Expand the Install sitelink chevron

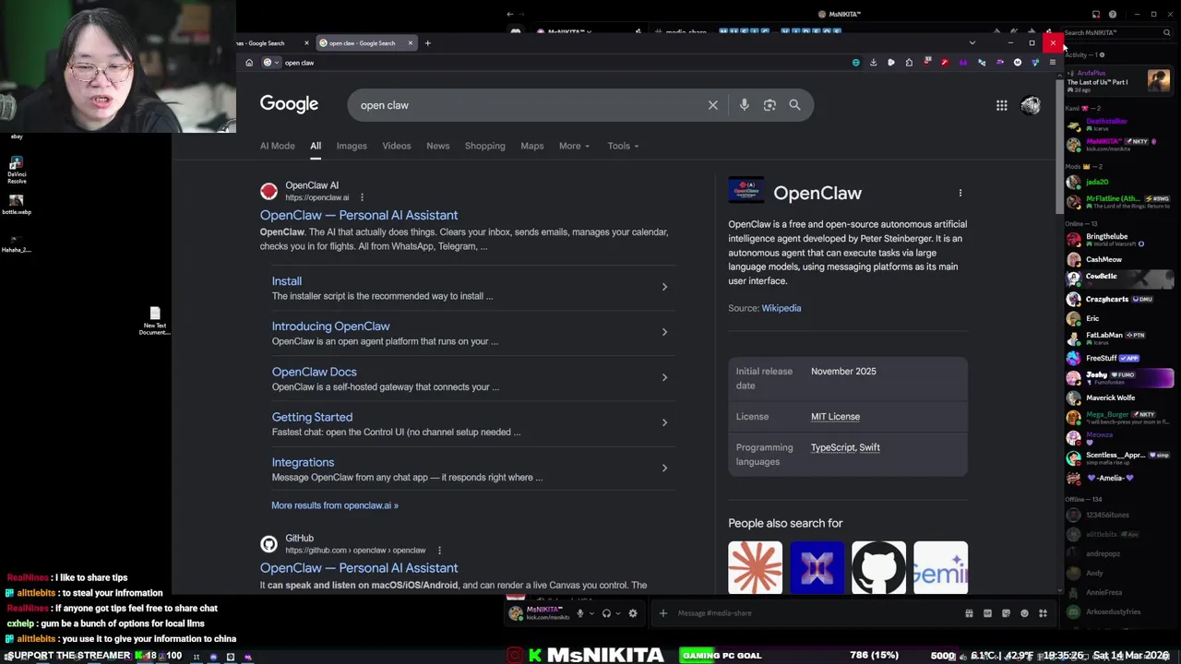[x=664, y=287]
